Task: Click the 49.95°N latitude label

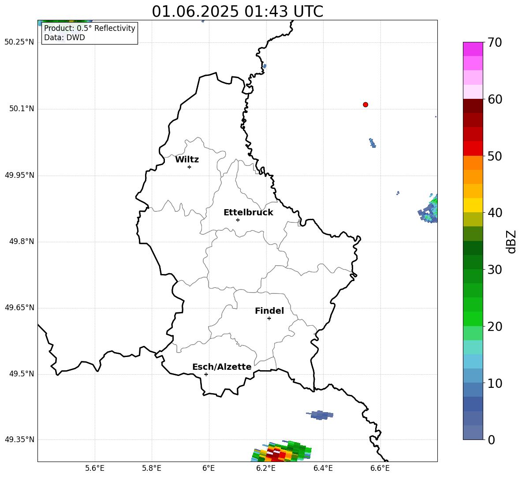Action: coord(19,175)
